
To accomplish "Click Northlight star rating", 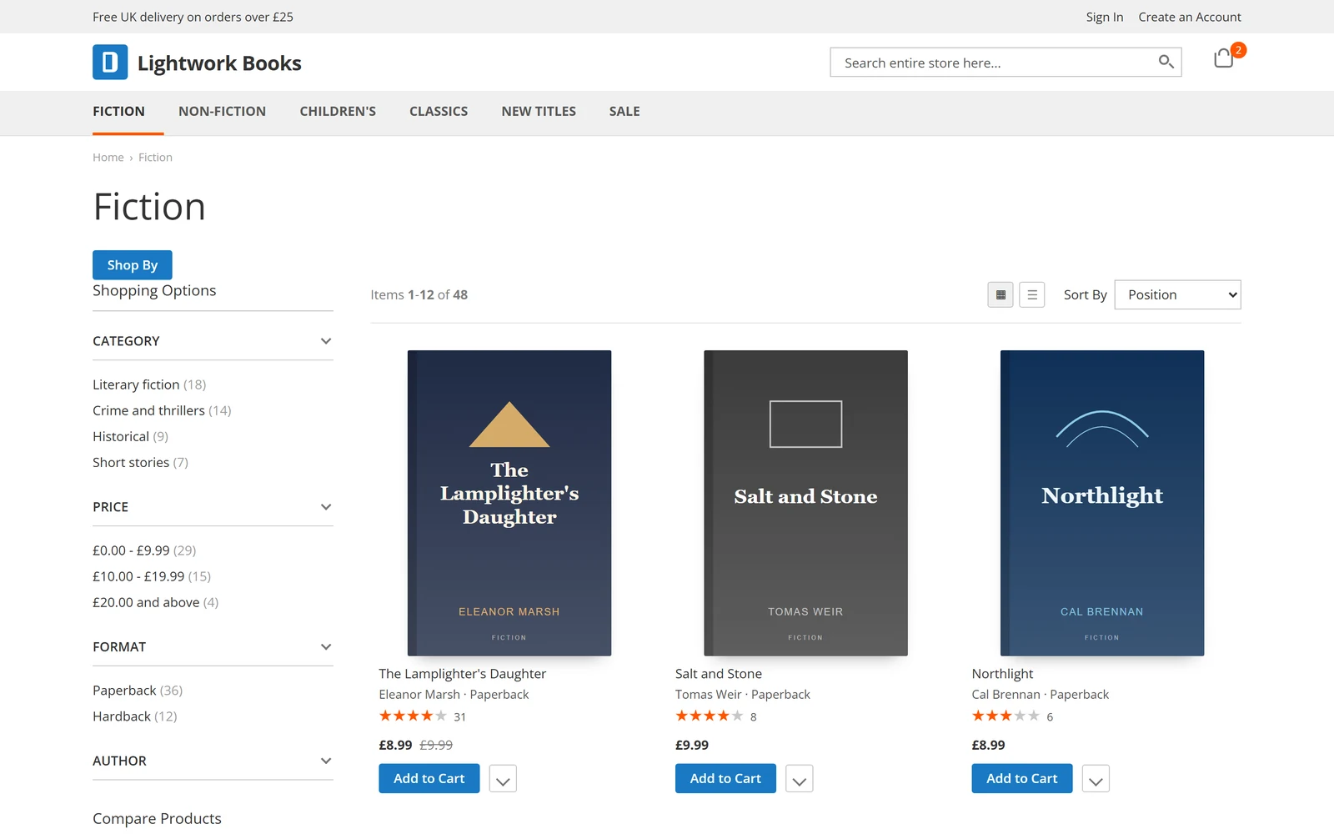I will [x=1006, y=716].
